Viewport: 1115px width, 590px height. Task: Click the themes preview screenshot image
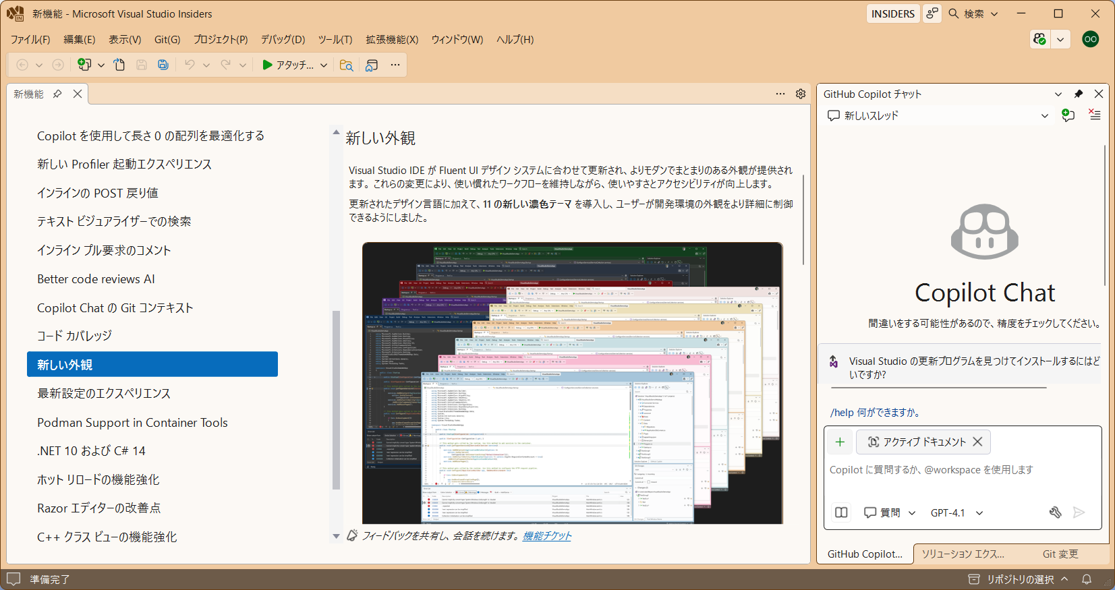coord(573,383)
